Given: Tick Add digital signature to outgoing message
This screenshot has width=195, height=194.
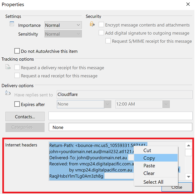Looking at the screenshot, I should [101, 33].
